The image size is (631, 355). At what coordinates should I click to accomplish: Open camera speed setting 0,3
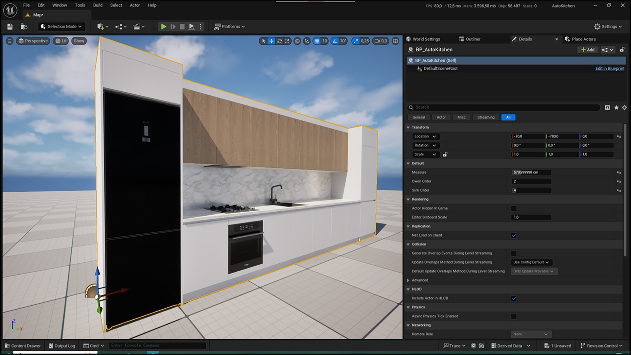pos(381,41)
